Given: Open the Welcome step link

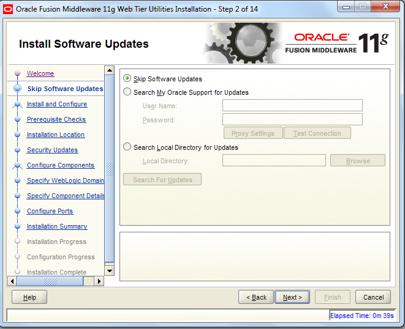Looking at the screenshot, I should tap(40, 73).
